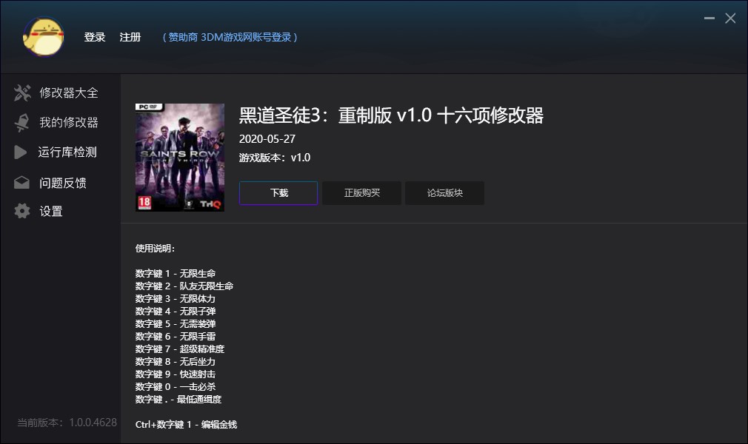The image size is (748, 444).
Task: Click the gear icon for 设置
Action: tap(22, 211)
